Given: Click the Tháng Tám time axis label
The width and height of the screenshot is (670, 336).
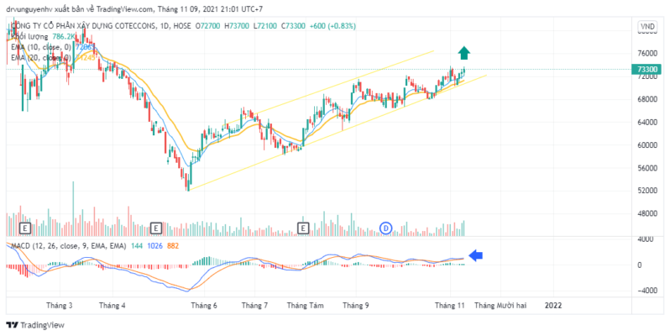Looking at the screenshot, I should [305, 306].
